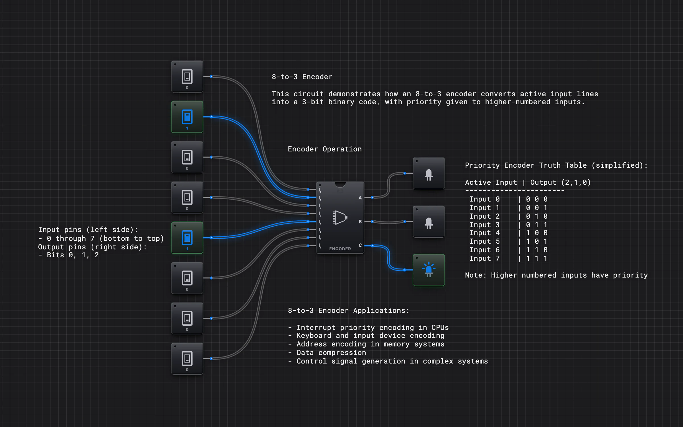Image resolution: width=683 pixels, height=427 pixels.
Task: Flip the switch wired to encoder input I6
Action: click(x=187, y=318)
